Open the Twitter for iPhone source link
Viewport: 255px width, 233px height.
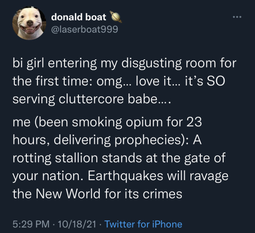(x=143, y=224)
